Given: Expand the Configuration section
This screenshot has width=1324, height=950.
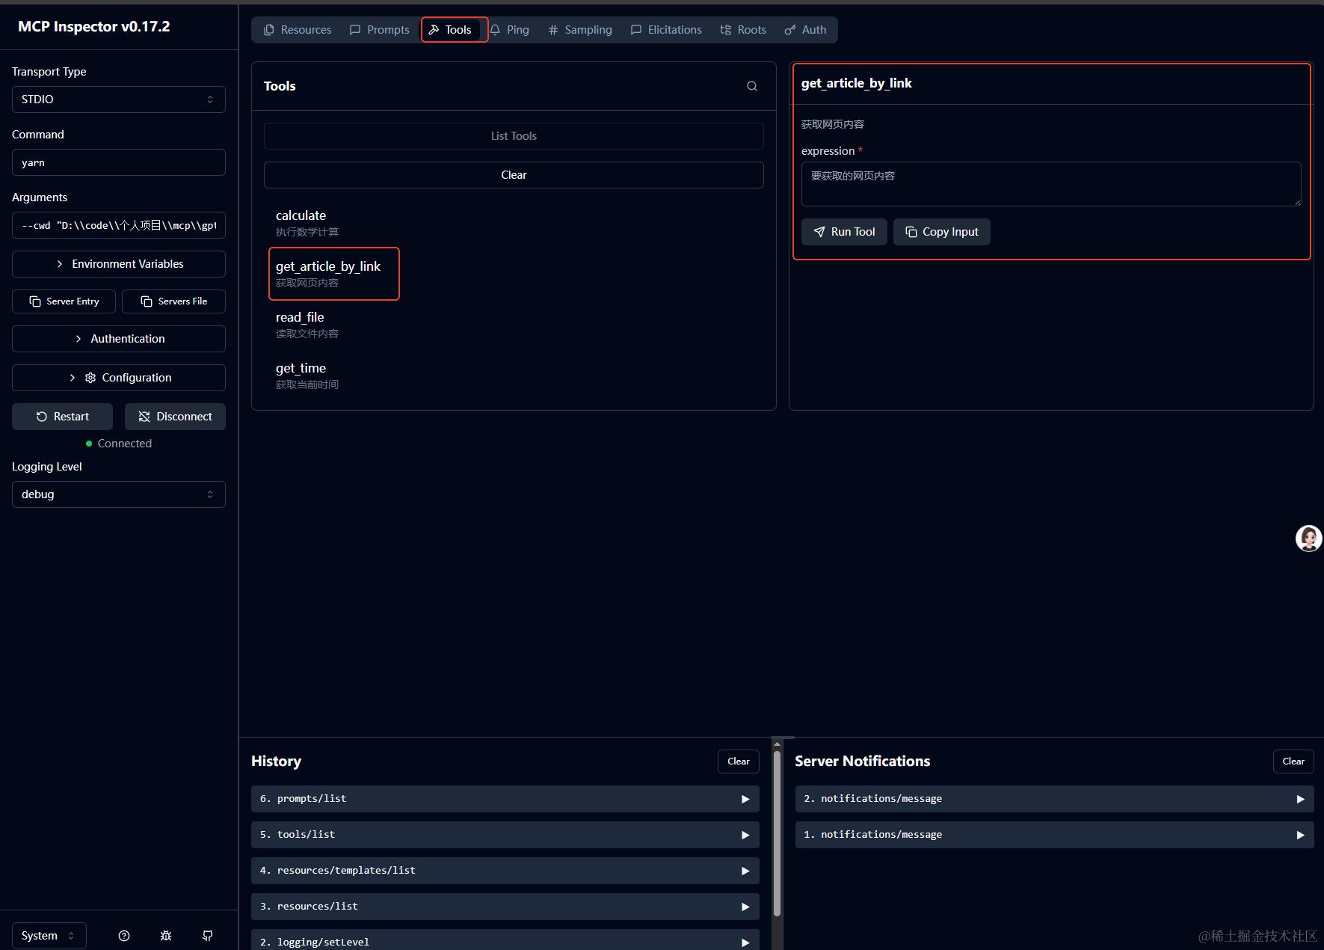Looking at the screenshot, I should tap(119, 378).
